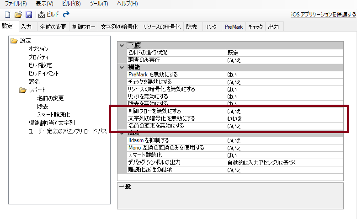The height and width of the screenshot is (219, 357).
Task: Click the レポート folder icon in tree
Action: tap(23, 90)
